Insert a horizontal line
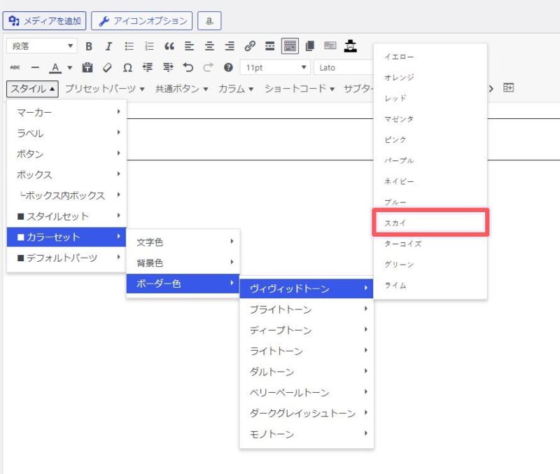560x474 pixels. point(35,67)
